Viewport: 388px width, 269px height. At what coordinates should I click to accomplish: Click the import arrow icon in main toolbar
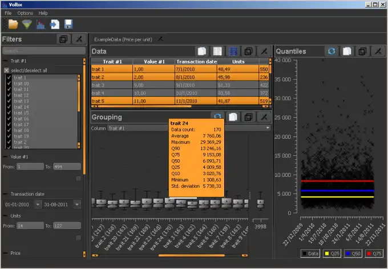[55, 24]
